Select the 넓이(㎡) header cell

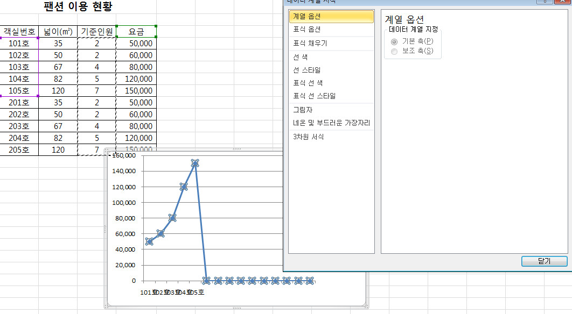tap(58, 32)
